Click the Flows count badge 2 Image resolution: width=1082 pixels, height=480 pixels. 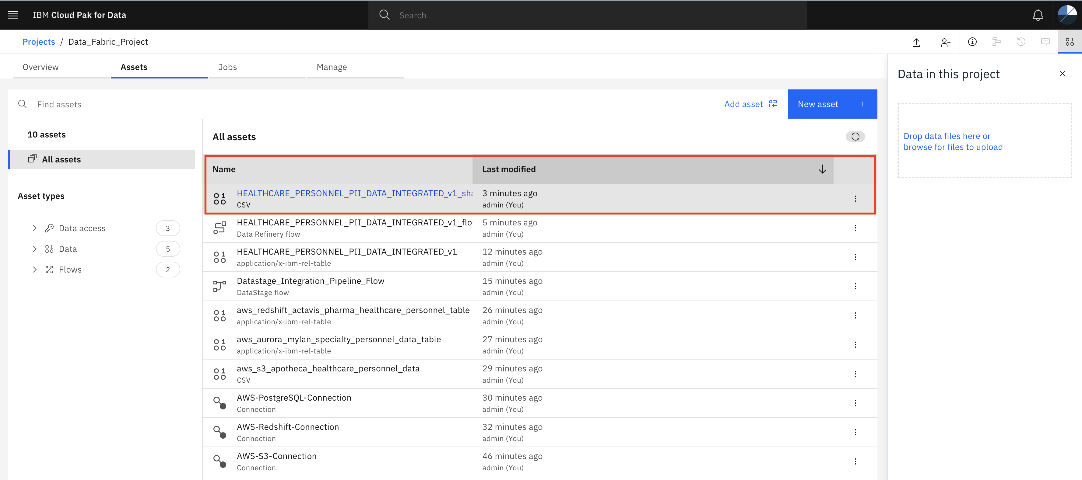click(167, 270)
